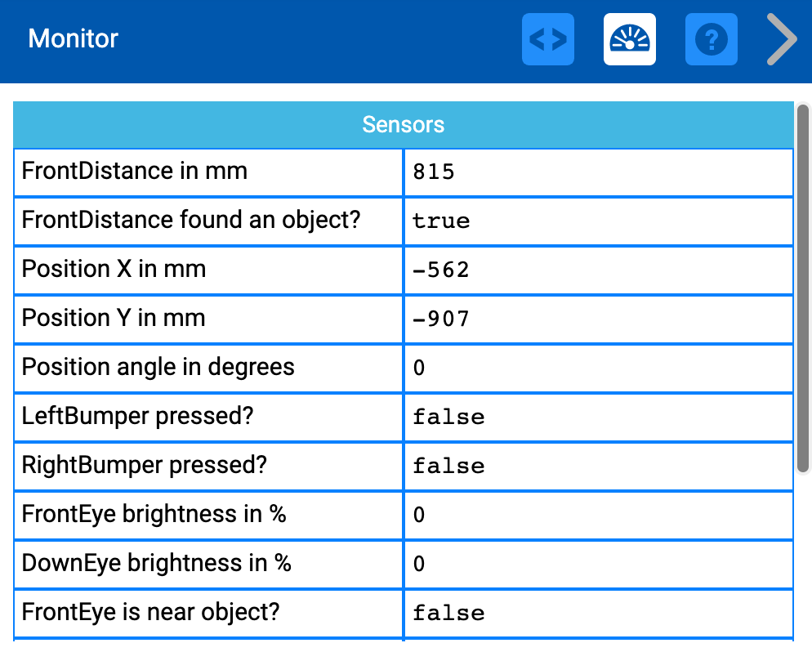
Task: Collapse the panel with the right chevron
Action: 780,38
